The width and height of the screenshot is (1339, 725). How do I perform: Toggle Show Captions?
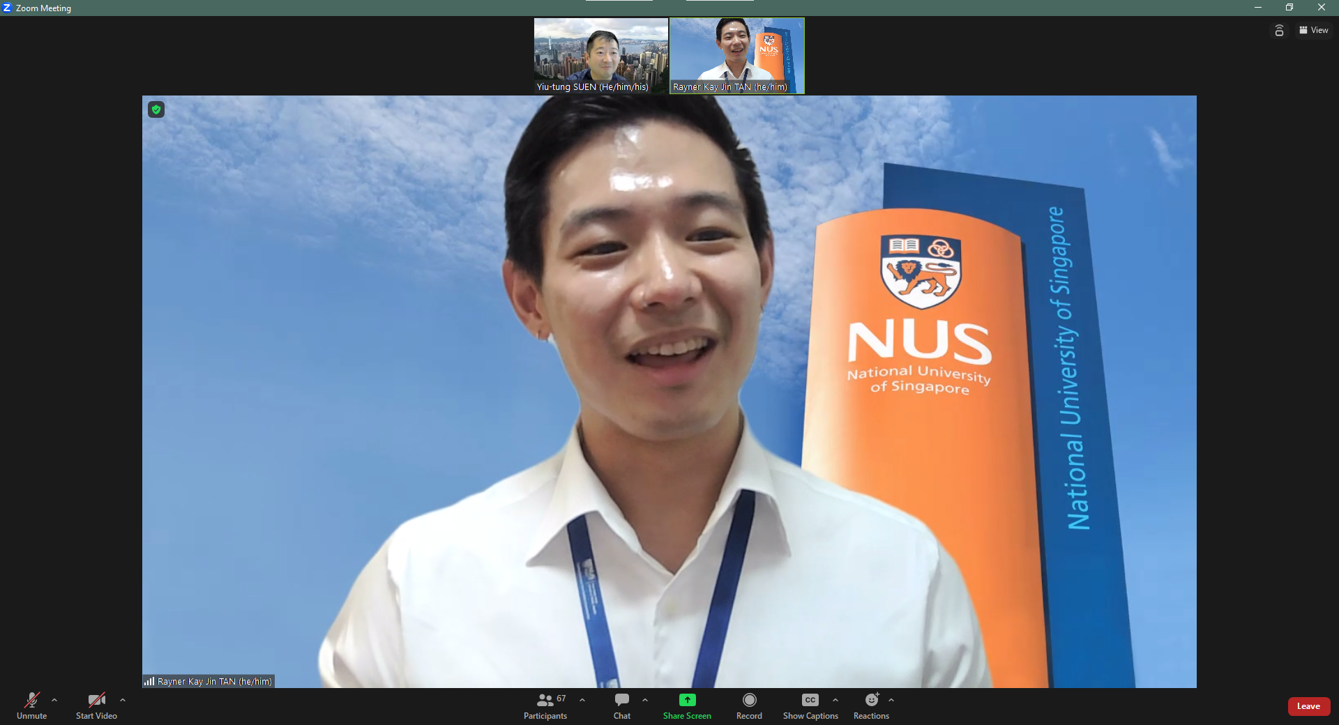click(x=810, y=705)
